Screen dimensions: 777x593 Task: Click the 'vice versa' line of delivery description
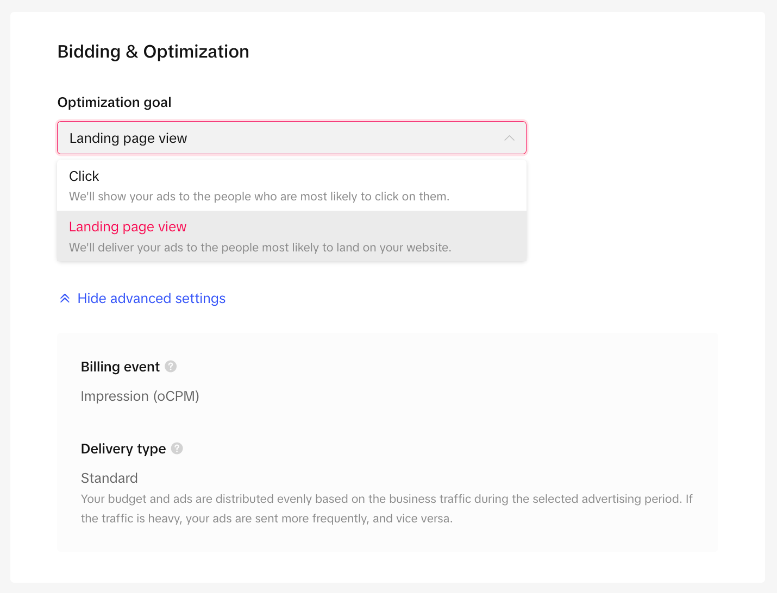266,519
